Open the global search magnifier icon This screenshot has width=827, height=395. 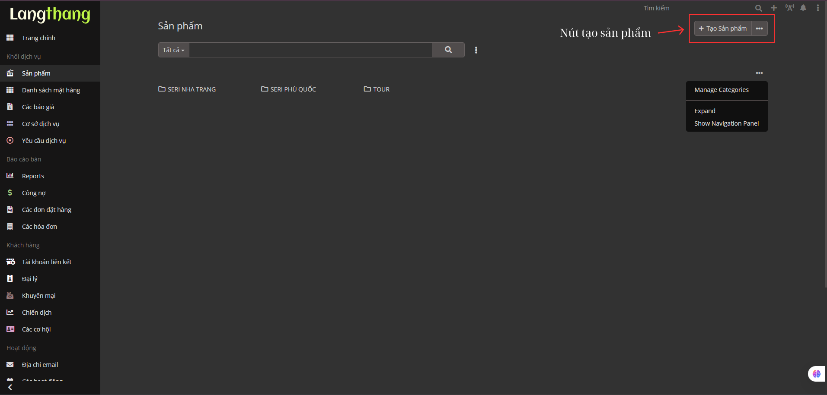pos(758,8)
